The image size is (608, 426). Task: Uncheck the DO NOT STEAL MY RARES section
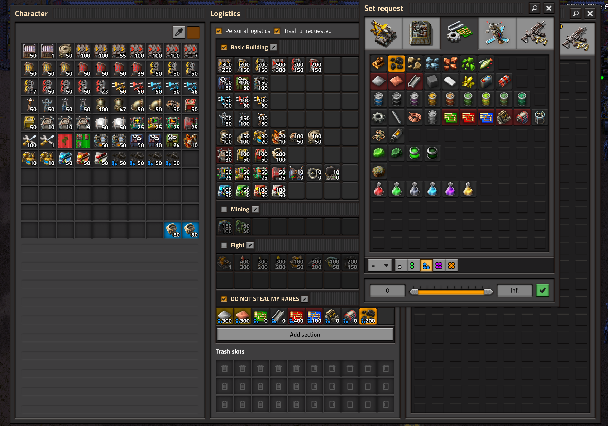coord(224,299)
